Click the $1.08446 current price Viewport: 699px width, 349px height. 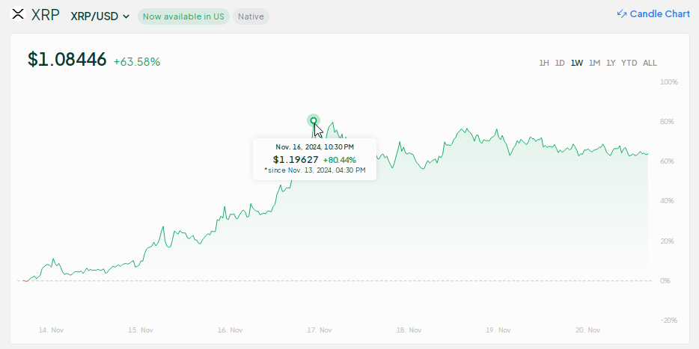tap(67, 60)
